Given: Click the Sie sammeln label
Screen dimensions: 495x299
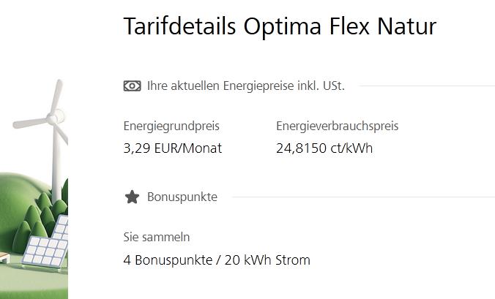Looking at the screenshot, I should (x=157, y=237).
